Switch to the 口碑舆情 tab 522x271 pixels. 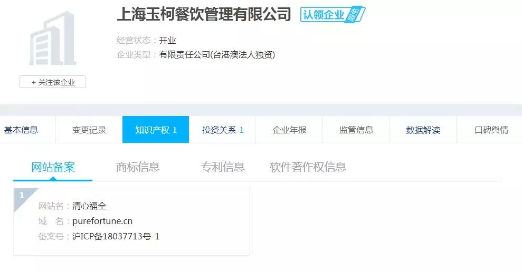491,130
